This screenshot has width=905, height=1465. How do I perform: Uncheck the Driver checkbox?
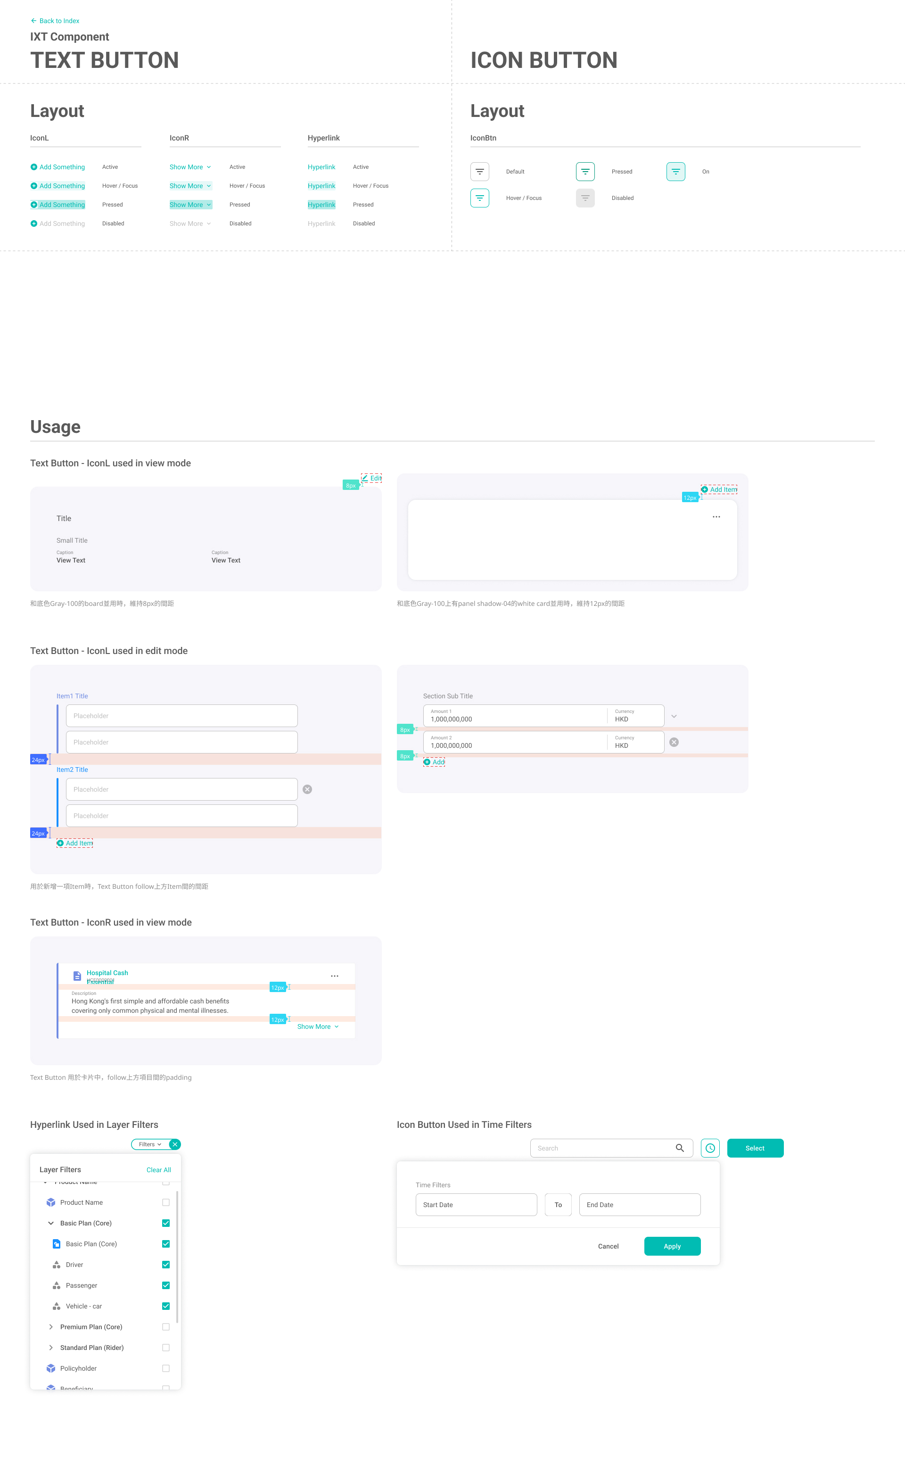tap(166, 1265)
